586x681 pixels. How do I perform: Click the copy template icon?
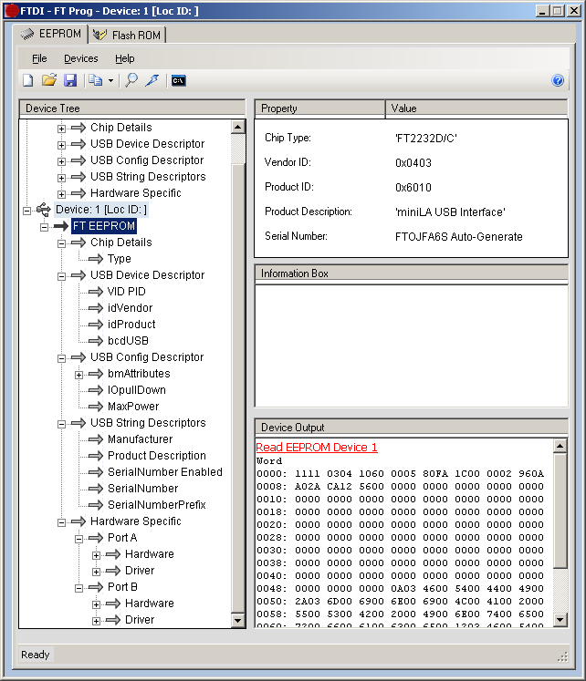pyautogui.click(x=95, y=80)
